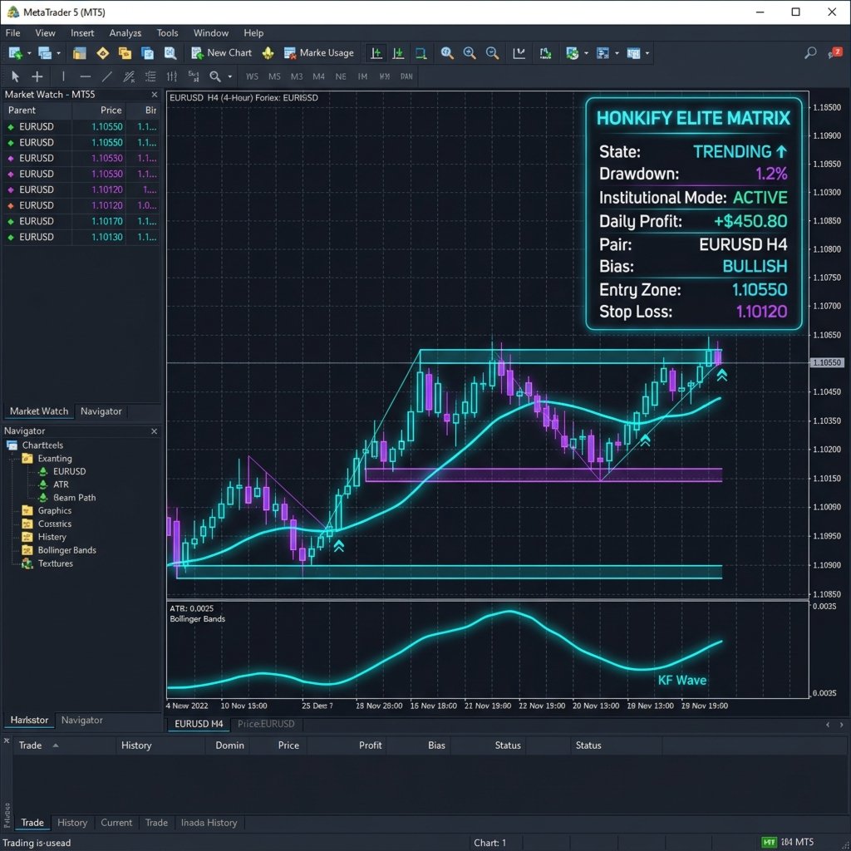Draw a horizontal line with toolbar tool
Screen dimensions: 851x851
(86, 76)
